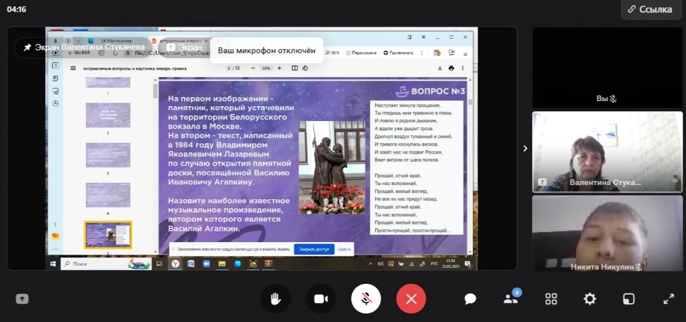Click the Скрыть link in the sharing bar
Viewport: 686px width, 322px height.
point(344,249)
